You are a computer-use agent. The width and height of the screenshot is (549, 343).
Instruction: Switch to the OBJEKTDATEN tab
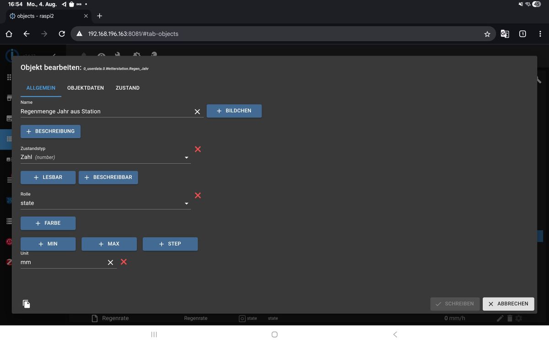86,88
